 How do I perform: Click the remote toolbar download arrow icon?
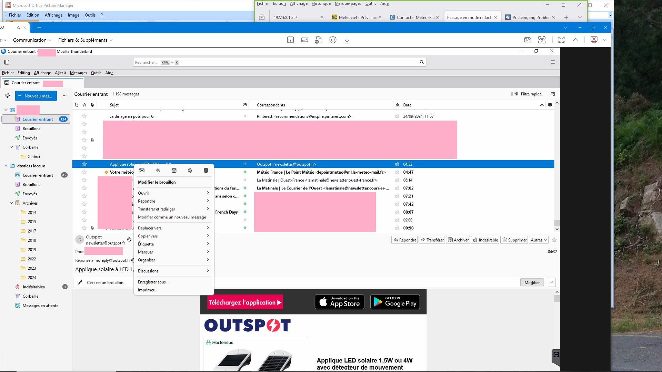click(347, 40)
